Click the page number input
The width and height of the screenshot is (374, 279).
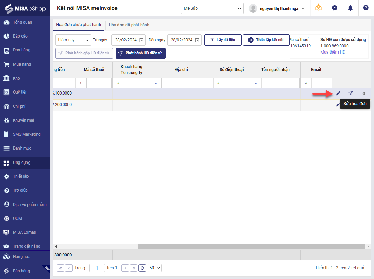pos(97,268)
